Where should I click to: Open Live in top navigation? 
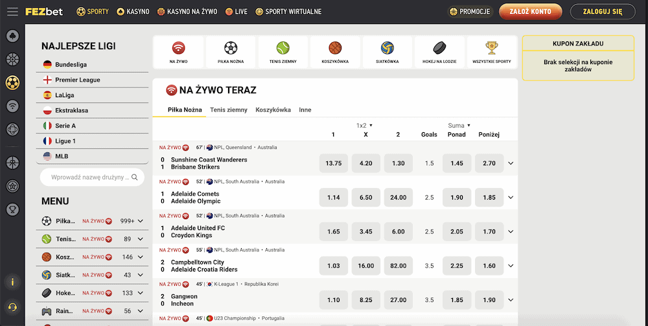(x=237, y=12)
